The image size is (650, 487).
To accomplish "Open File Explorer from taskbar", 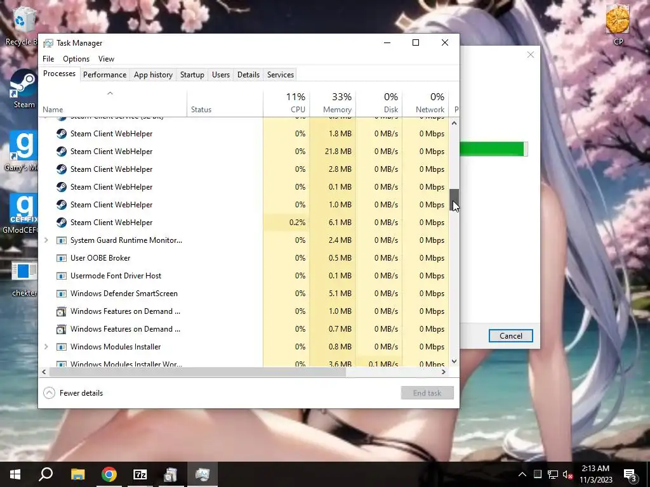I will pyautogui.click(x=78, y=474).
